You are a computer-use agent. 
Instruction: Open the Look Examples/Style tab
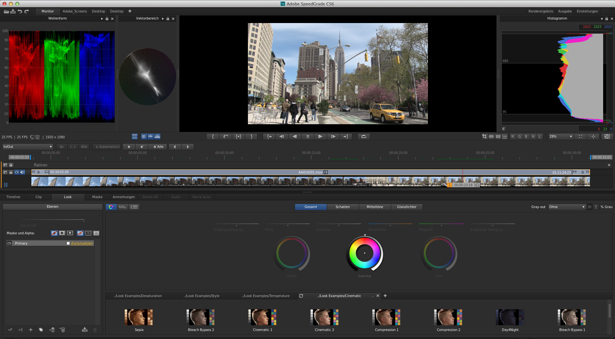(x=201, y=296)
